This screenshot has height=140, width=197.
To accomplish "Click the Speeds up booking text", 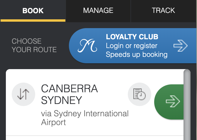I will pos(137,54).
